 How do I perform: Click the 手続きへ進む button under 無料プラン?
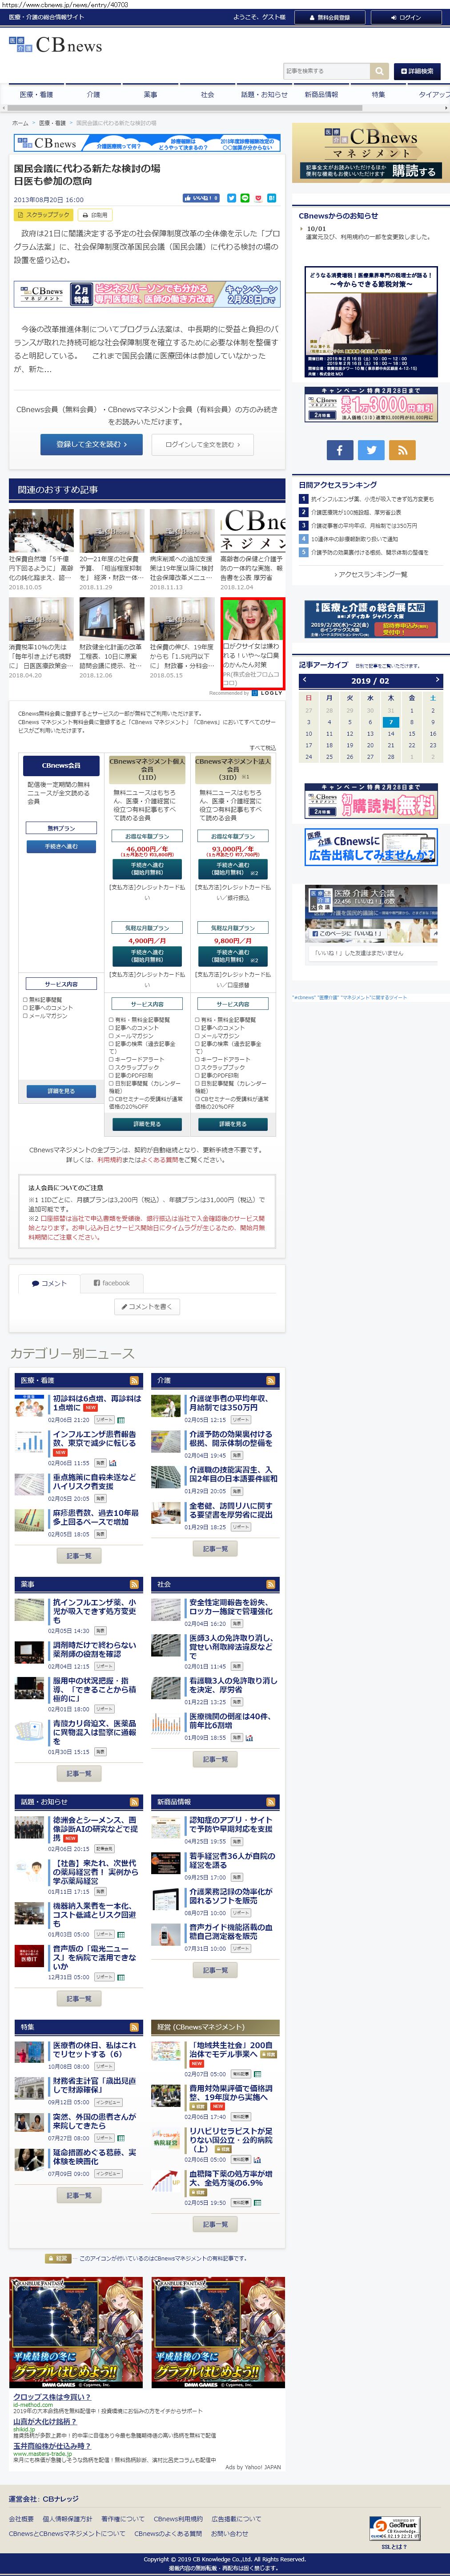point(61,847)
